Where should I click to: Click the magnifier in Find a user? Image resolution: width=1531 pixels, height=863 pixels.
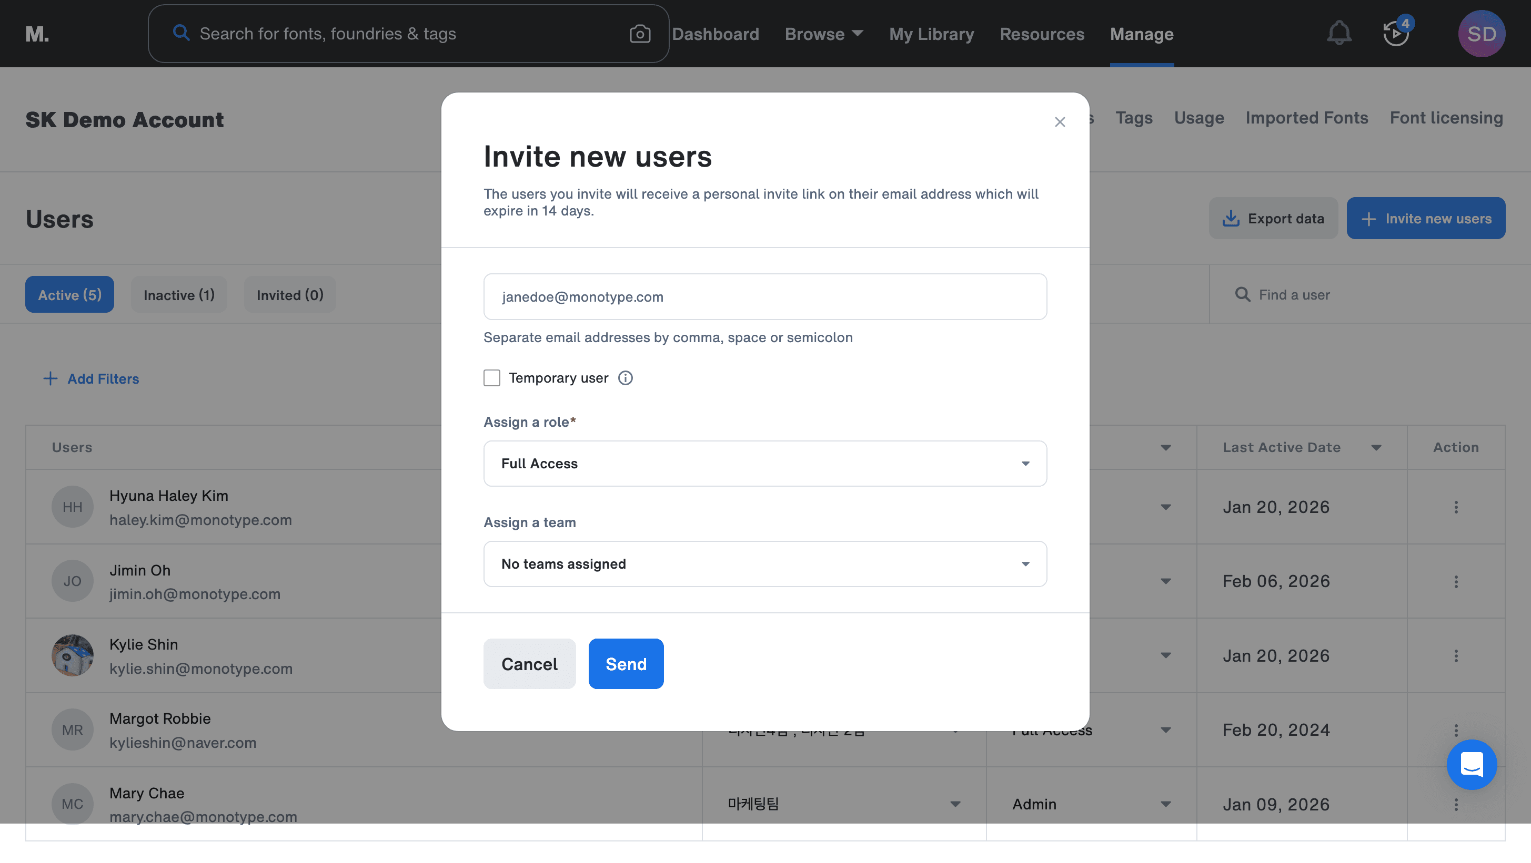tap(1243, 294)
